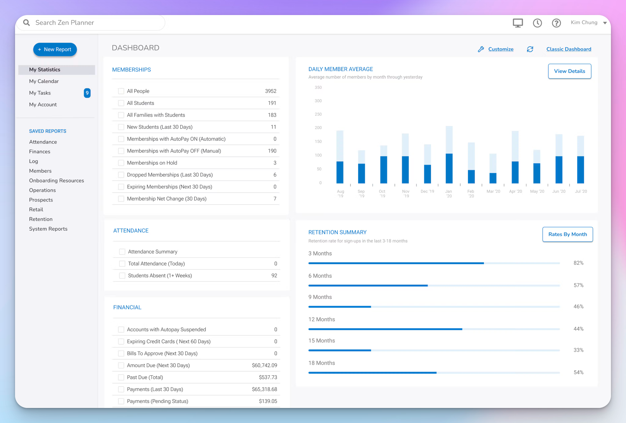The image size is (626, 423).
Task: Check New Students (Last 30 Days) checkbox
Action: point(121,127)
